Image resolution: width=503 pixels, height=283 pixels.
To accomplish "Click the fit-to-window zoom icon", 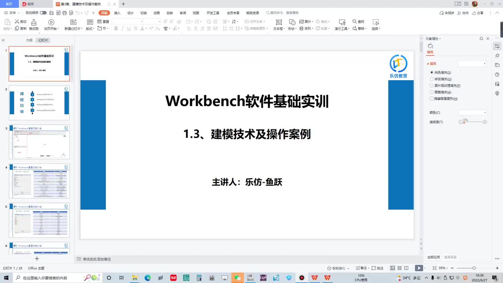I will [x=434, y=268].
